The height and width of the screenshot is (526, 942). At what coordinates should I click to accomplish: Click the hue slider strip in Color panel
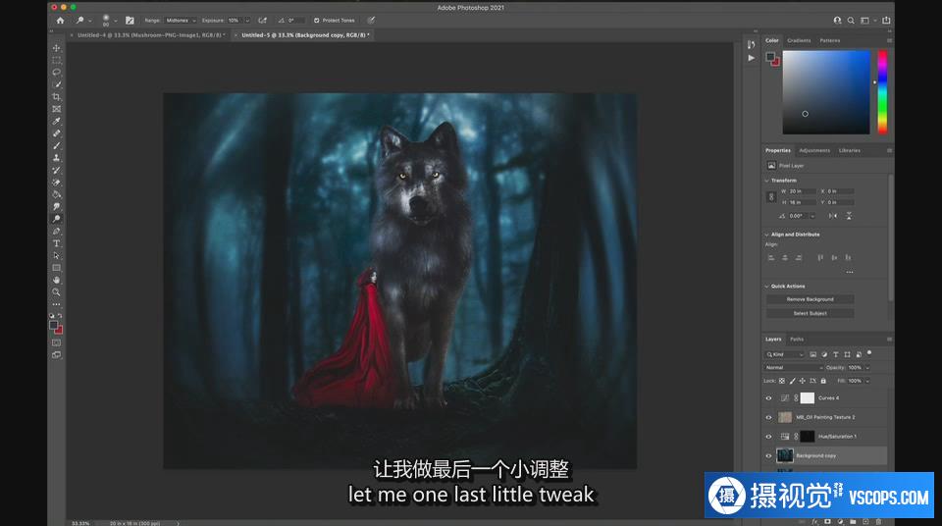click(882, 92)
